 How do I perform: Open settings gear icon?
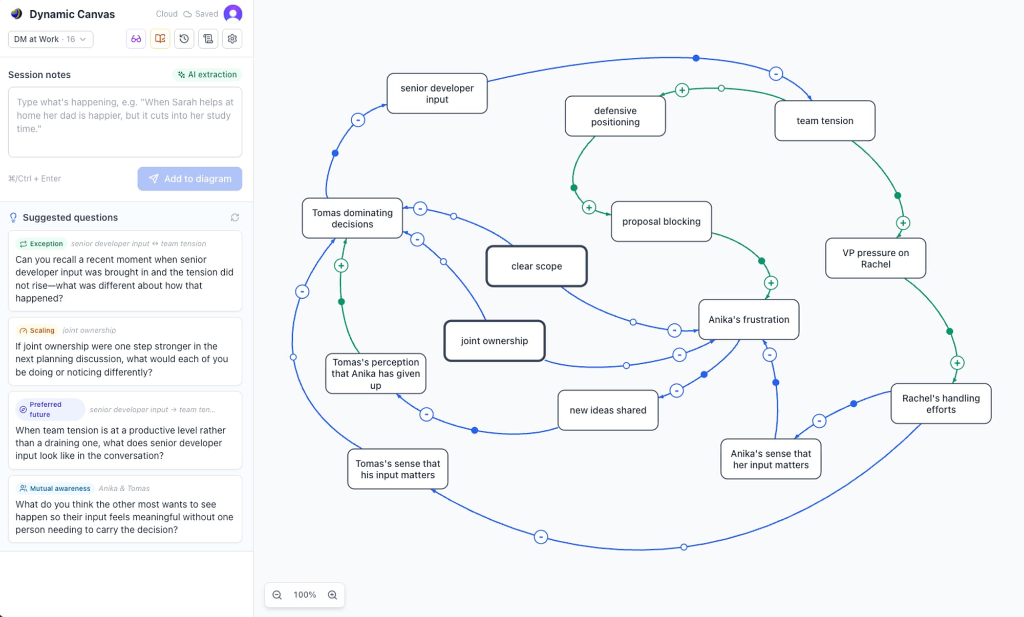232,39
